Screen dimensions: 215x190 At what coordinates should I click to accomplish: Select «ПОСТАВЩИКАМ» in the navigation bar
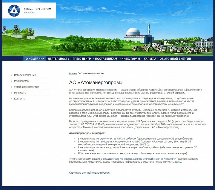pyautogui.click(x=106, y=59)
